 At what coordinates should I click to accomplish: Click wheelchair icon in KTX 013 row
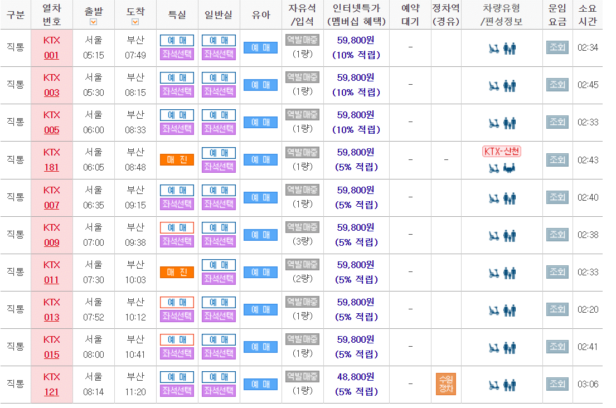click(494, 311)
